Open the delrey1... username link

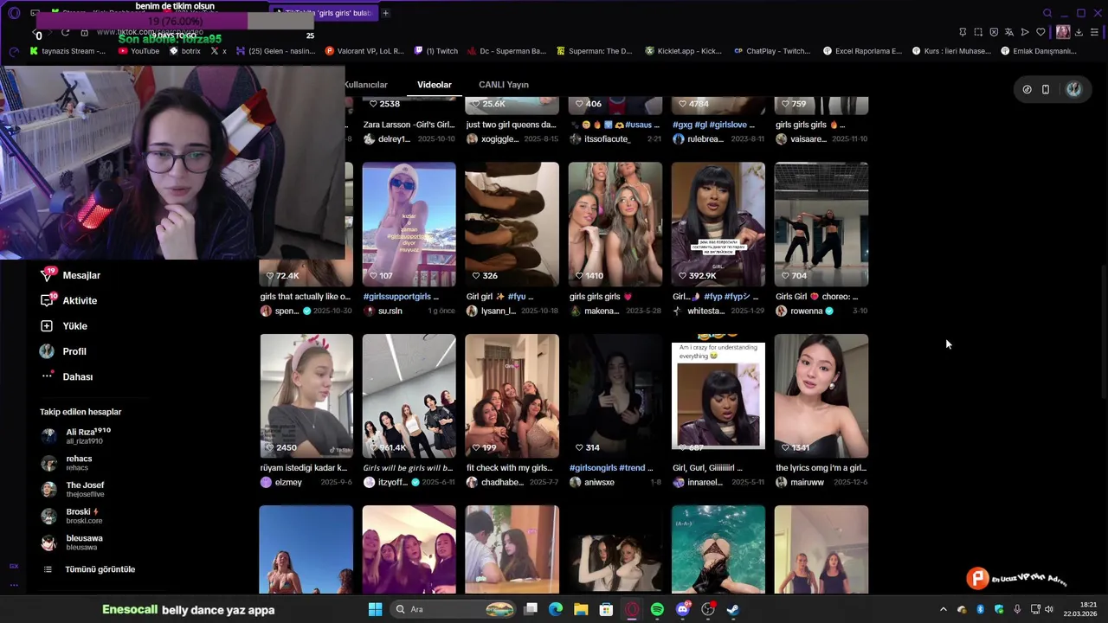pos(395,139)
